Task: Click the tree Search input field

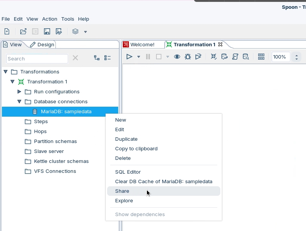Action: [x=37, y=59]
